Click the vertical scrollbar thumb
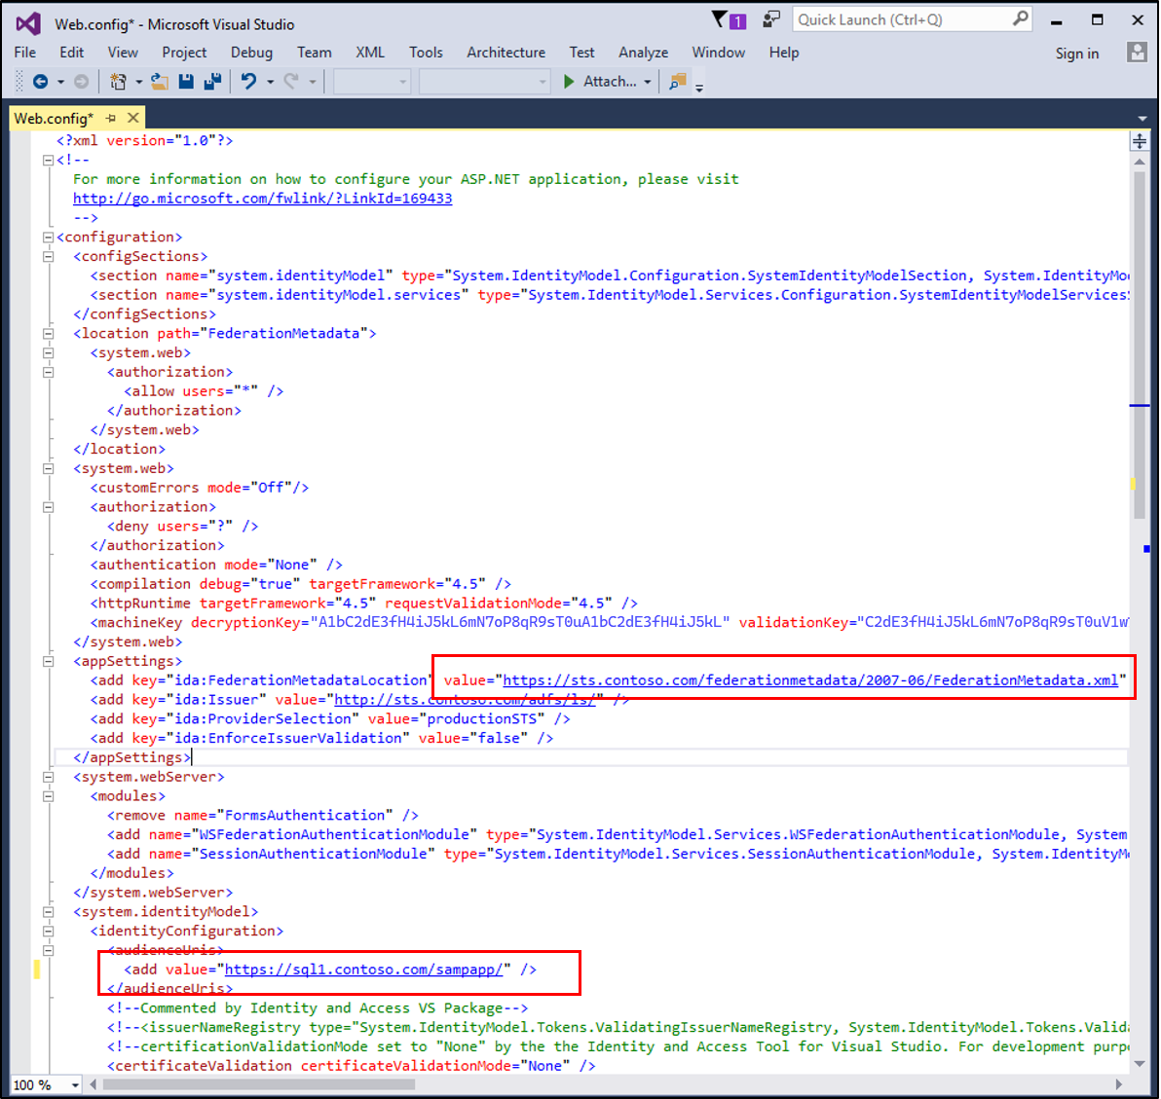Screen dimensions: 1161x1099 point(1140,345)
